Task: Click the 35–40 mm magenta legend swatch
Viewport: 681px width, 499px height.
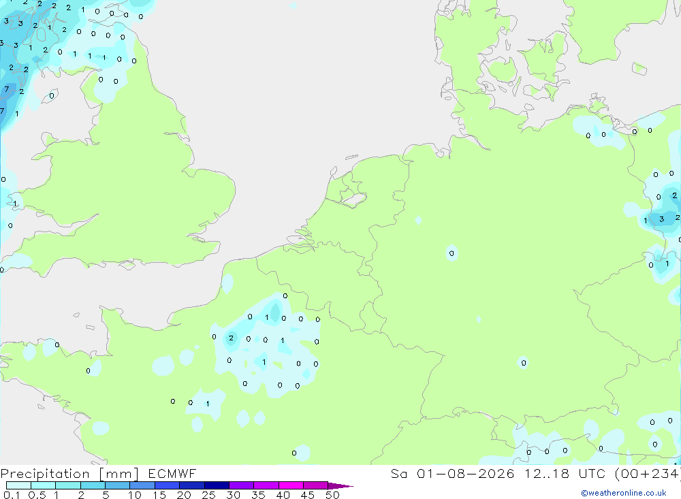Action: click(266, 485)
